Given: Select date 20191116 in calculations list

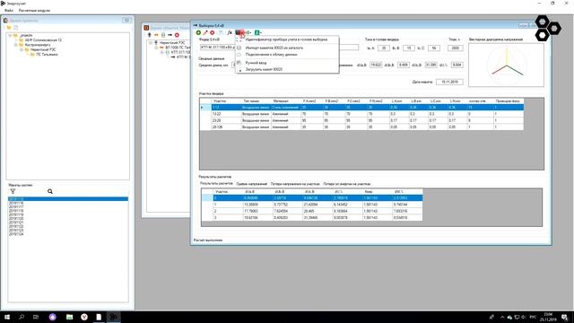Looking at the screenshot, I should (x=16, y=203).
